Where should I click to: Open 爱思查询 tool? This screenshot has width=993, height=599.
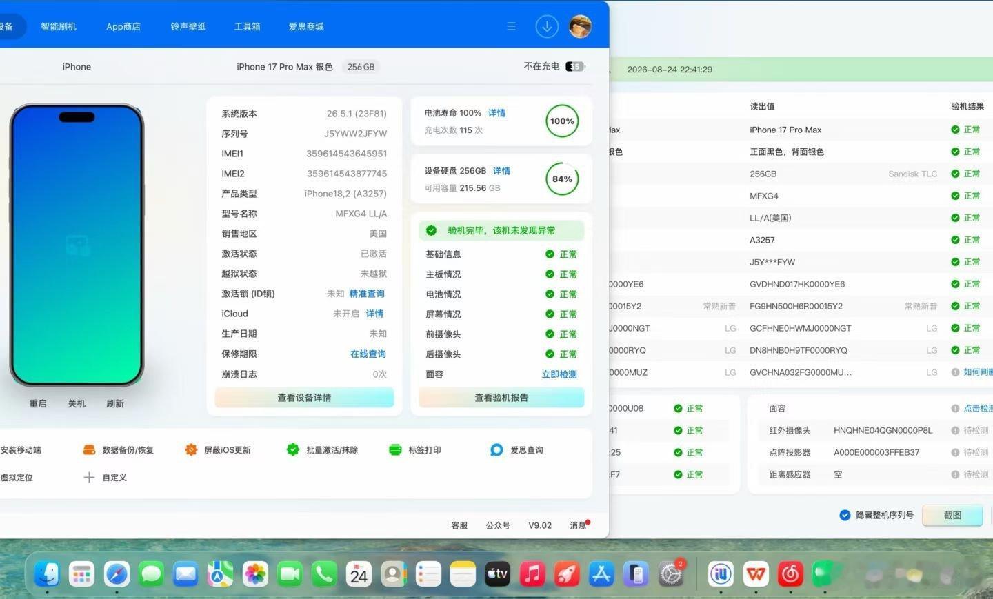(516, 450)
